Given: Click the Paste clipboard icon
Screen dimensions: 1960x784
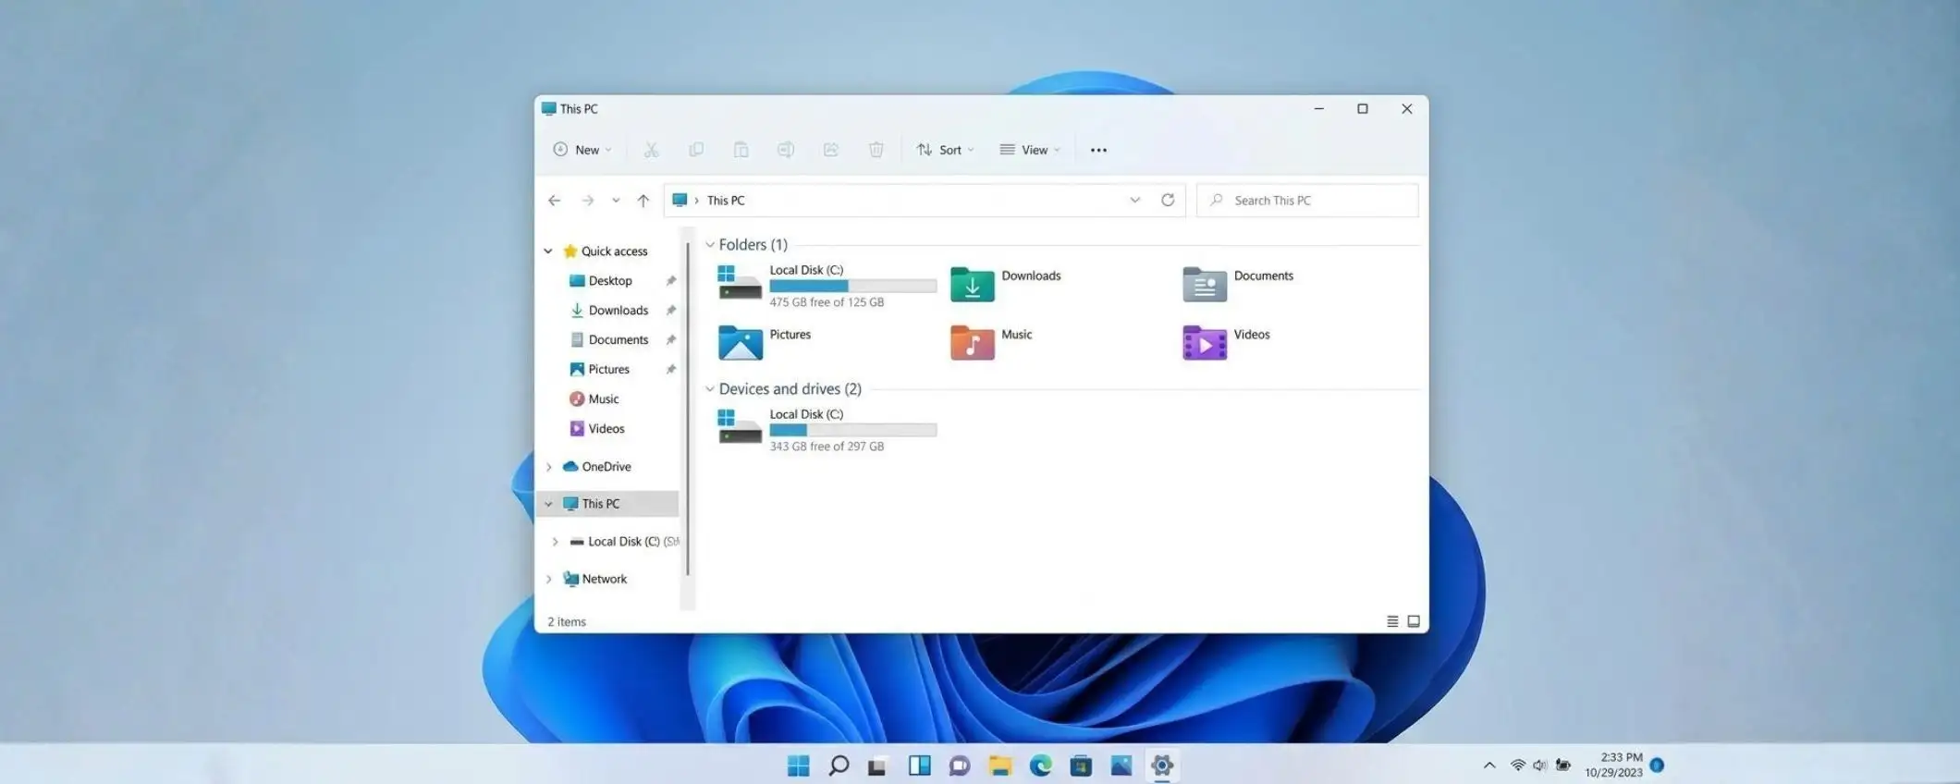Looking at the screenshot, I should [x=741, y=150].
